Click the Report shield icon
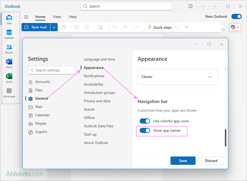This screenshot has height=181, width=247. pos(87,27)
